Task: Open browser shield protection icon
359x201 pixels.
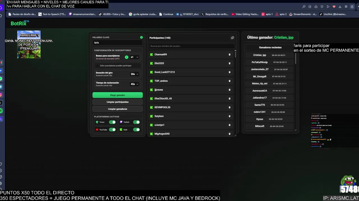Action: click(322, 7)
